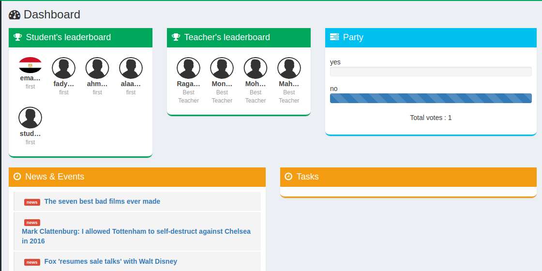The height and width of the screenshot is (271, 542).
Task: Click the empty 'yes' vote progress bar
Action: 431,72
